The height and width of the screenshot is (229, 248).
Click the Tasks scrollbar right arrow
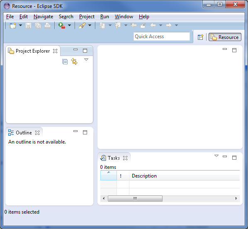236,198
